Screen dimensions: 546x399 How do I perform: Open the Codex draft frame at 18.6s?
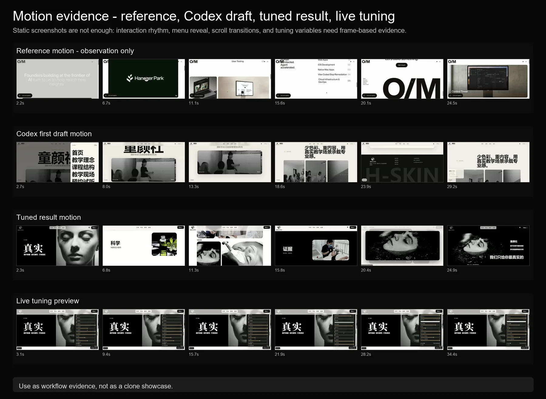coord(316,162)
